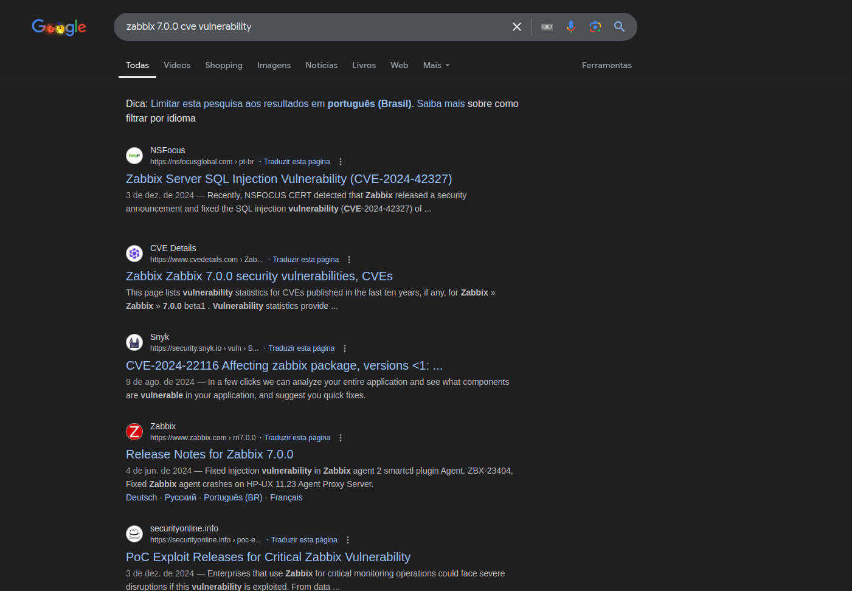Screen dimensions: 852x591
Task: Open the Português (BR) version link
Action: (x=233, y=497)
